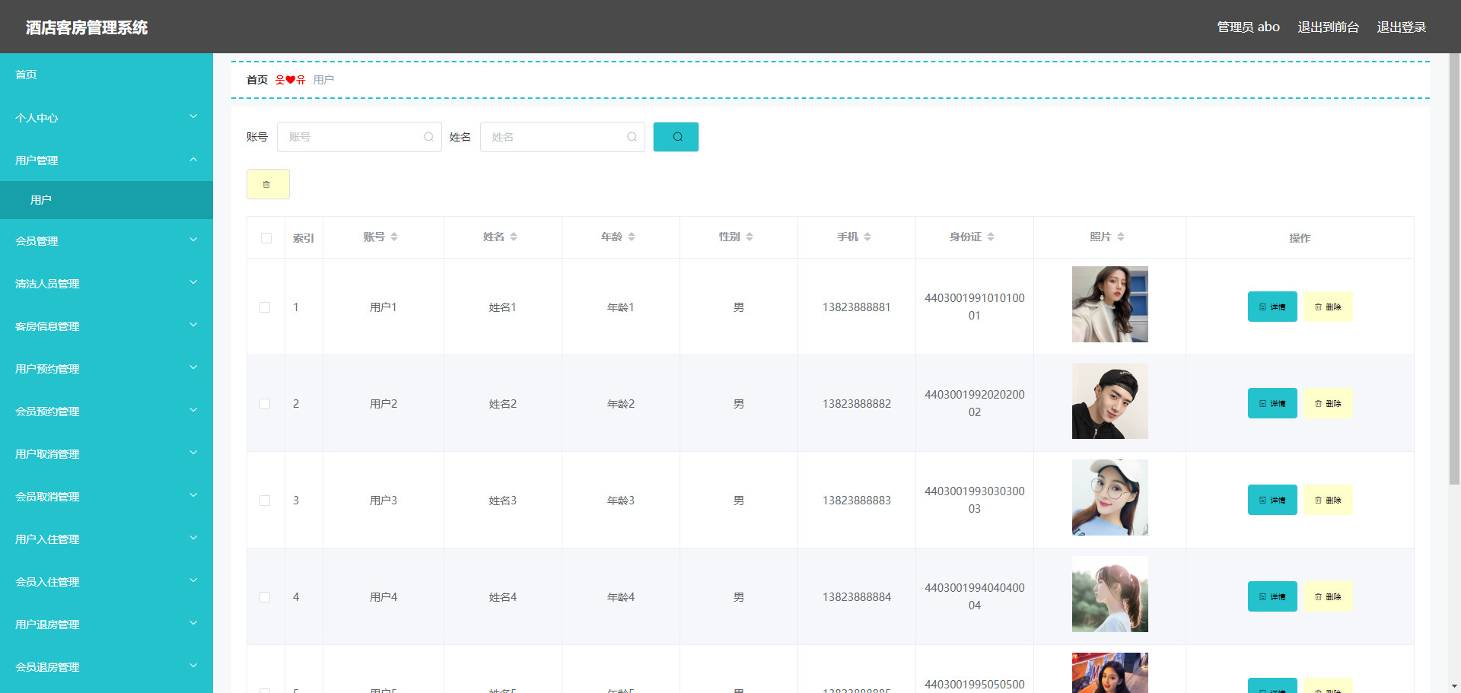This screenshot has width=1461, height=693.
Task: Select 用户 submenu item in sidebar
Action: tap(107, 200)
